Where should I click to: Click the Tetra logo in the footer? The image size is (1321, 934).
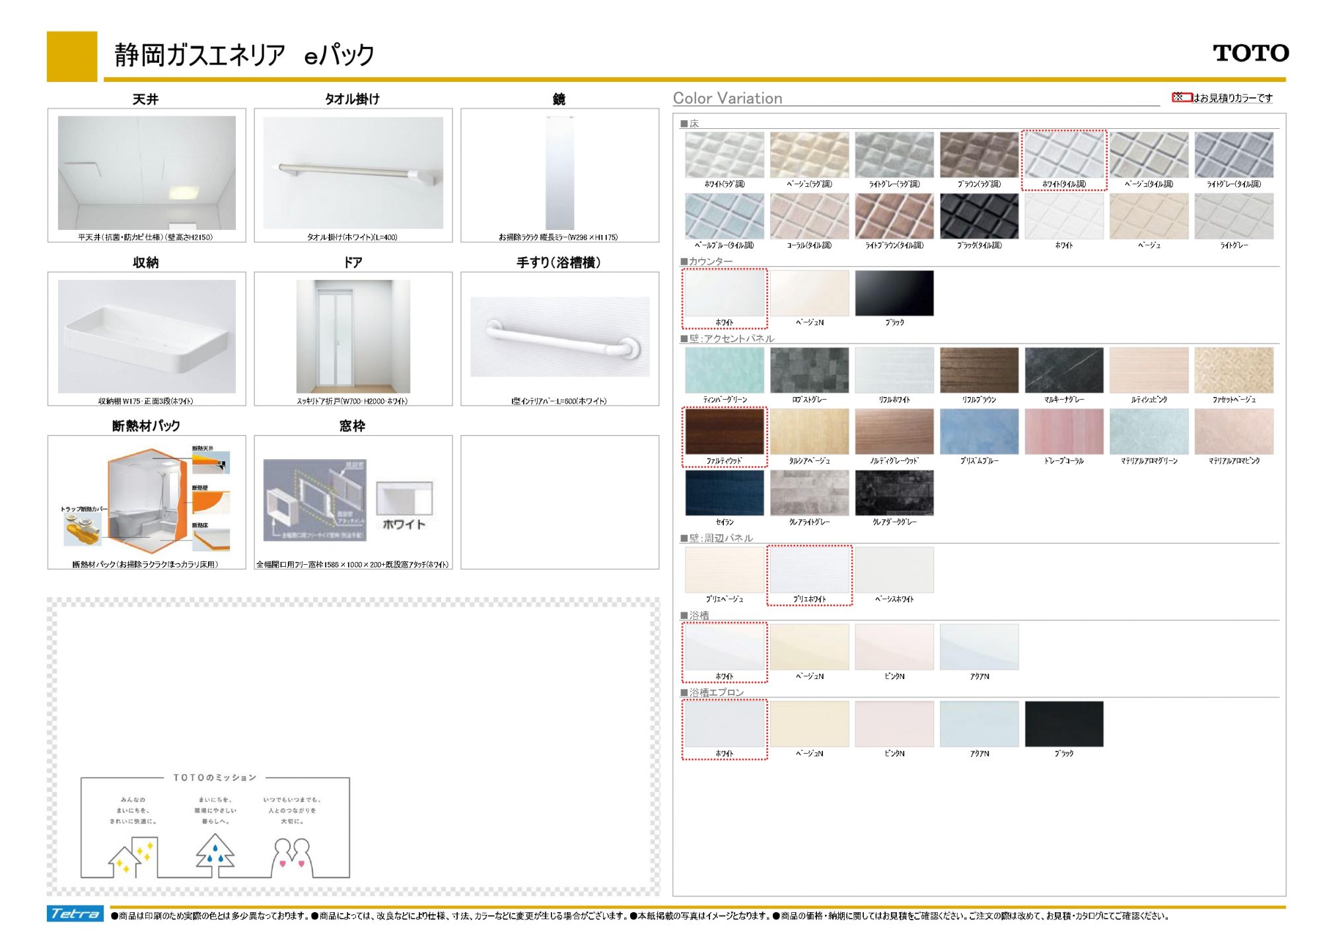75,914
